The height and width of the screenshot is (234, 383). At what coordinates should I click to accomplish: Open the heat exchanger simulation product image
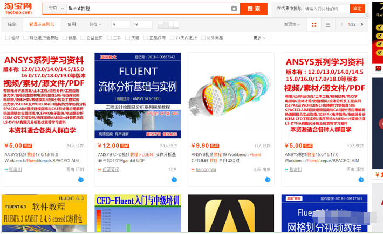click(x=231, y=95)
